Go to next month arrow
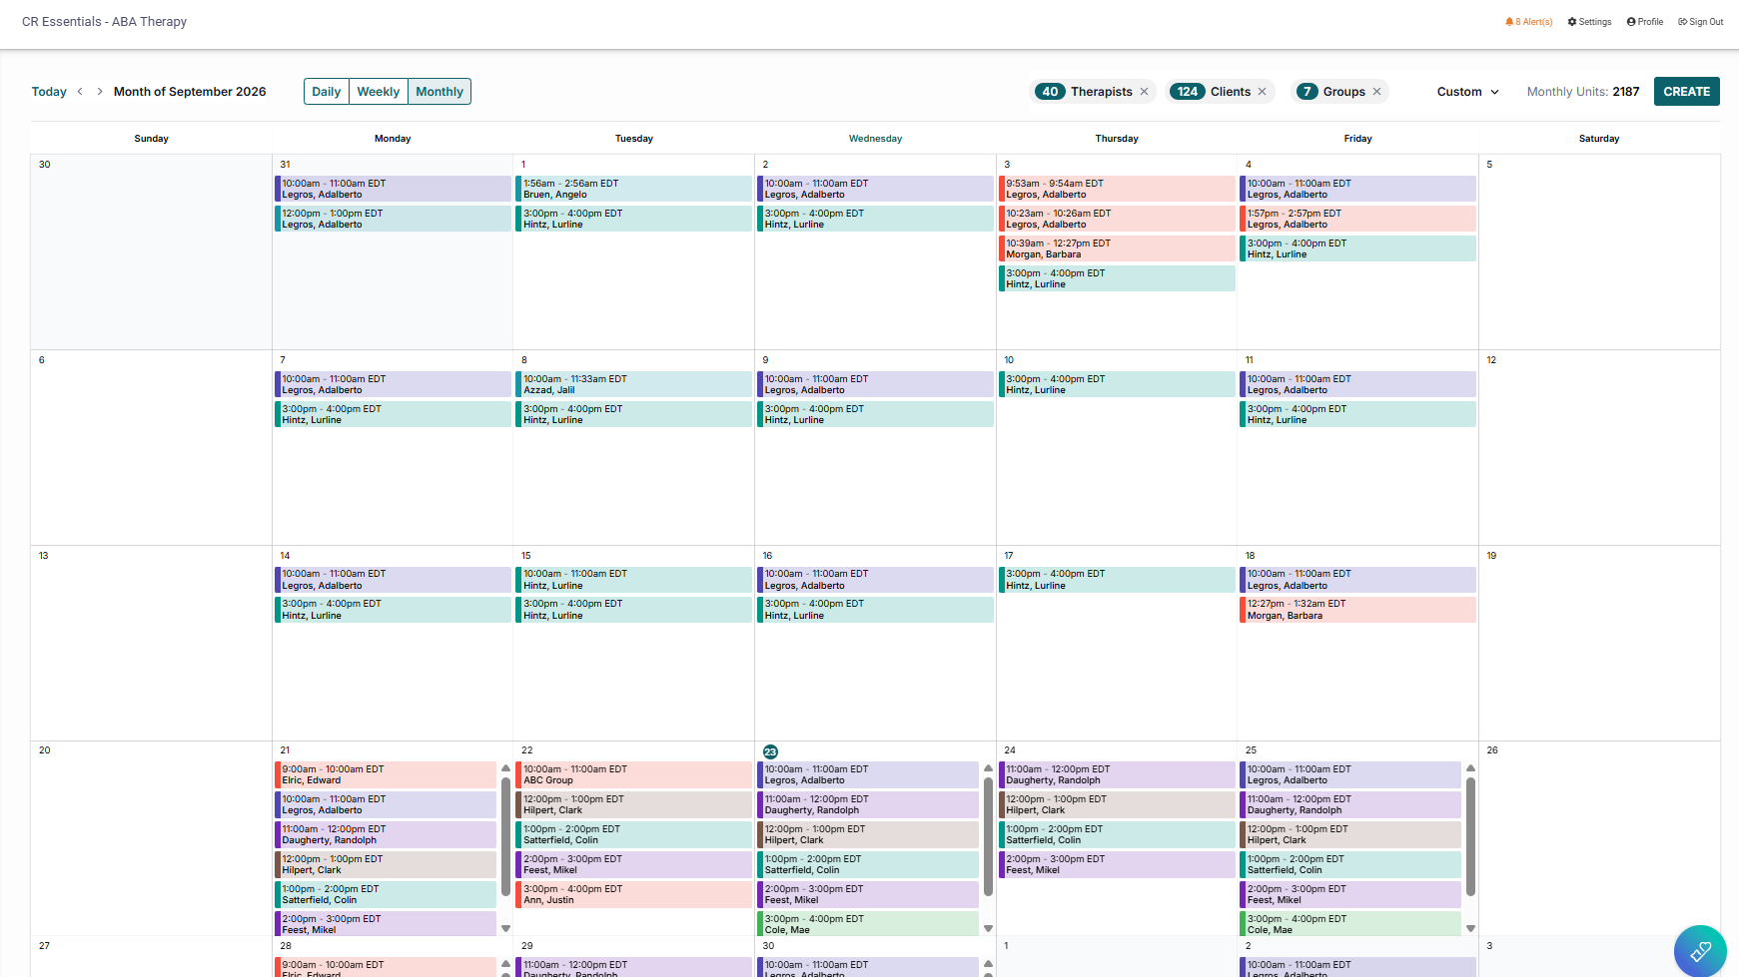 click(100, 91)
